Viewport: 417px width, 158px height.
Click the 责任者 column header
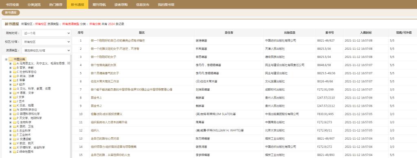[x=229, y=33]
